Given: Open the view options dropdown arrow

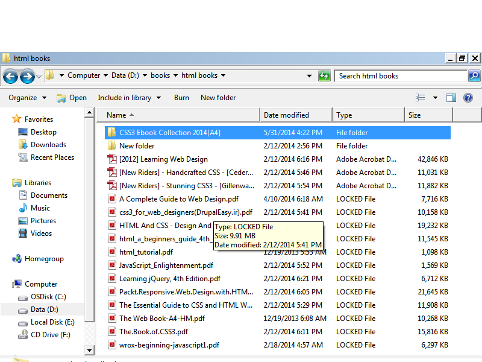Looking at the screenshot, I should coord(435,98).
